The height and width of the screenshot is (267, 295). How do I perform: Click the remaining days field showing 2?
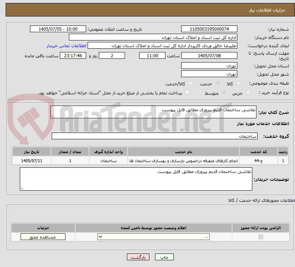112,55
